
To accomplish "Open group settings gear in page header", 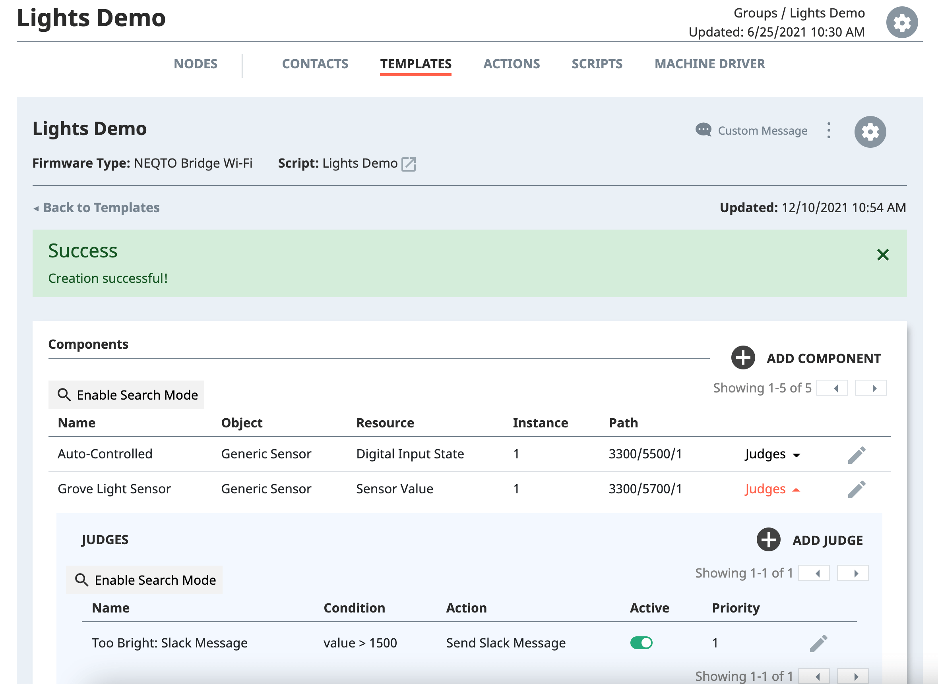I will click(901, 22).
